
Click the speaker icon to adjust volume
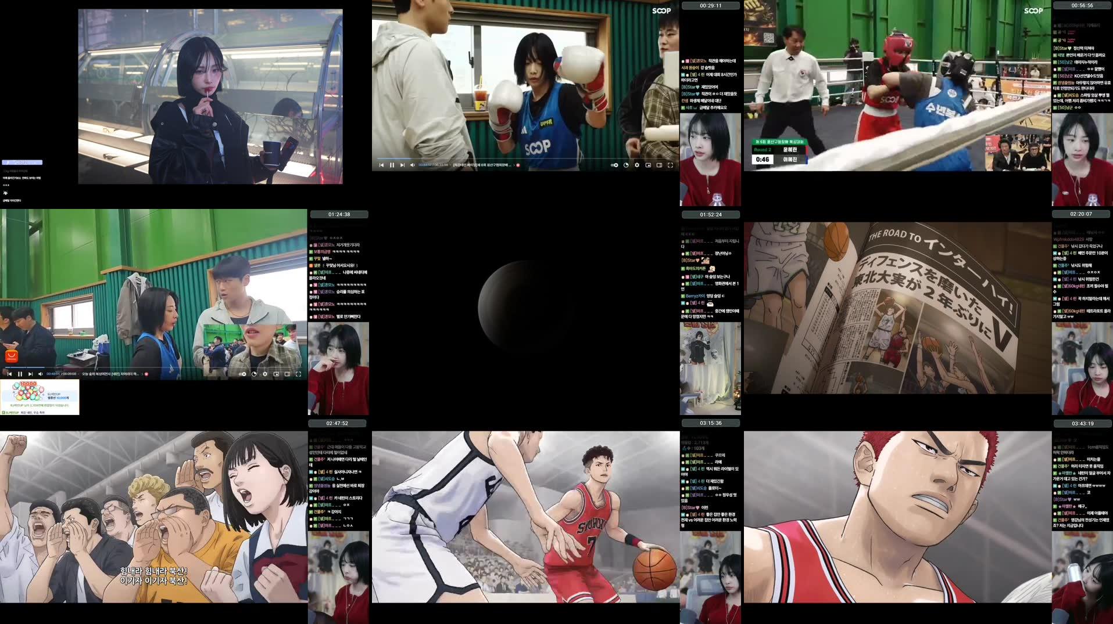tap(413, 165)
